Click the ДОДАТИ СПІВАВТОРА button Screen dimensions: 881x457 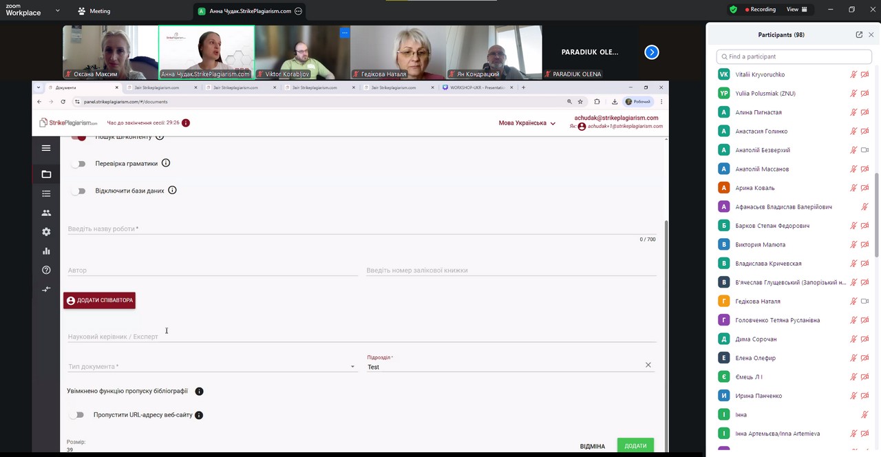(99, 301)
